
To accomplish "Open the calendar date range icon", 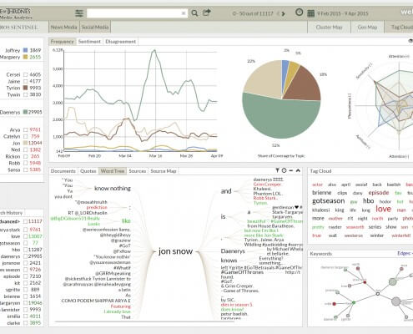I will click(x=311, y=13).
